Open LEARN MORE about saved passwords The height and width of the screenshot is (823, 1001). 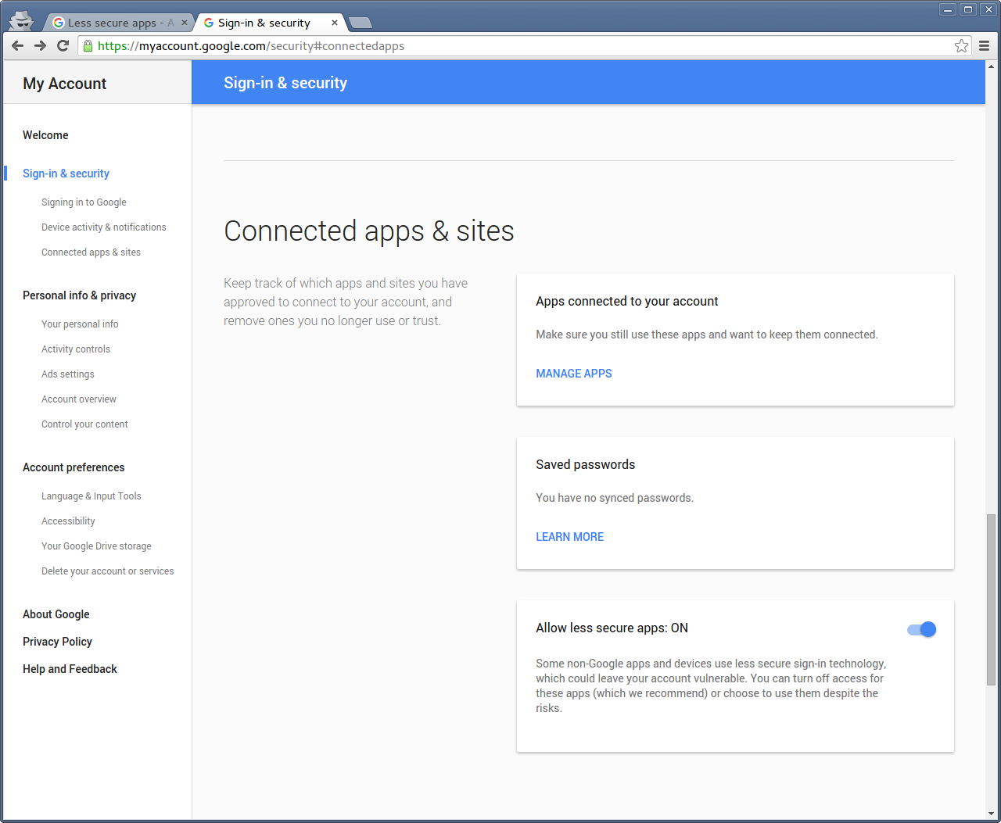569,537
